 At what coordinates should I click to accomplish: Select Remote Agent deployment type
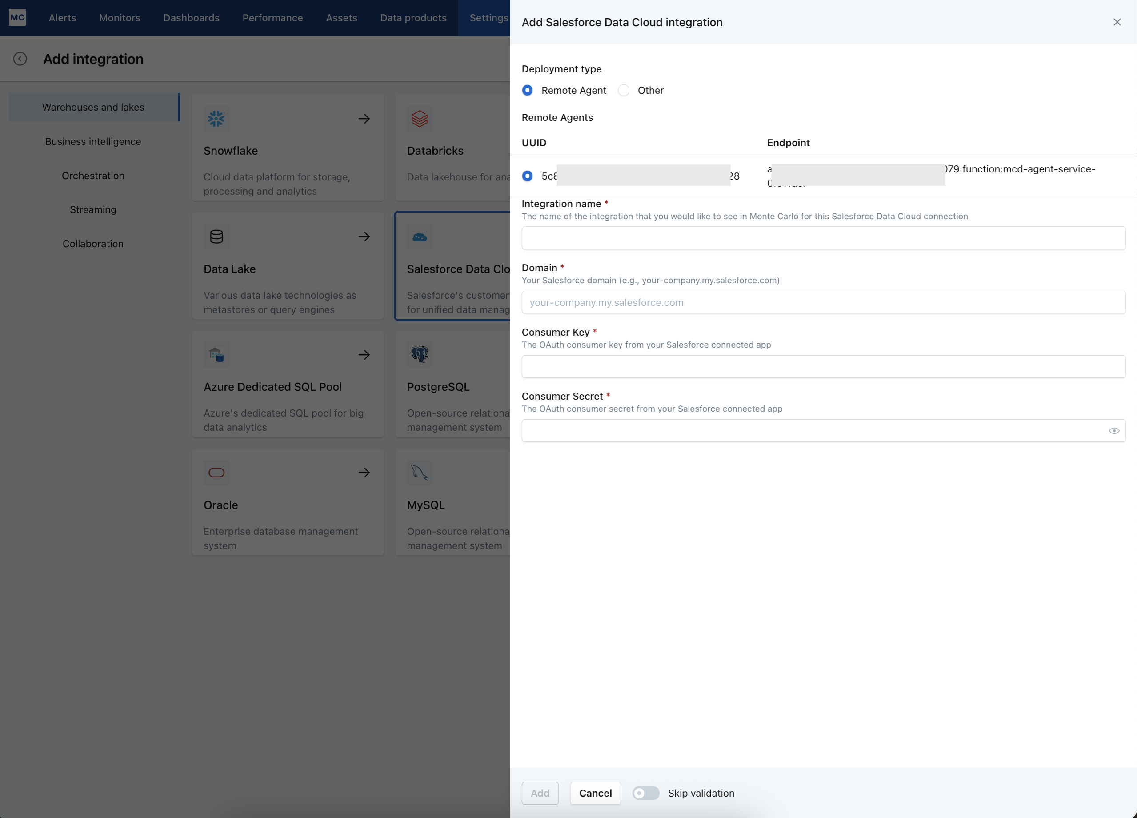point(528,90)
